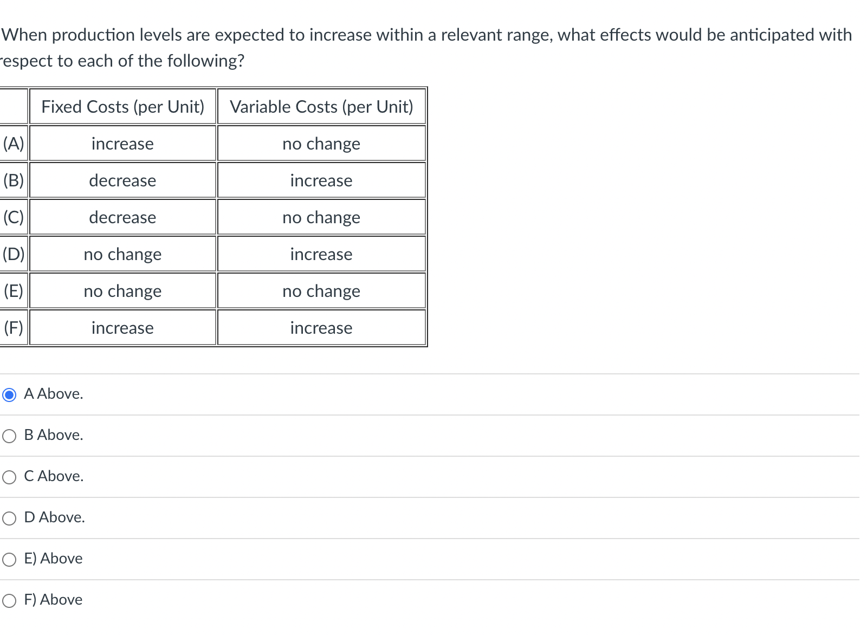Screen dimensions: 867x635
Task: Click the 'C Above.' answer text
Action: point(54,477)
